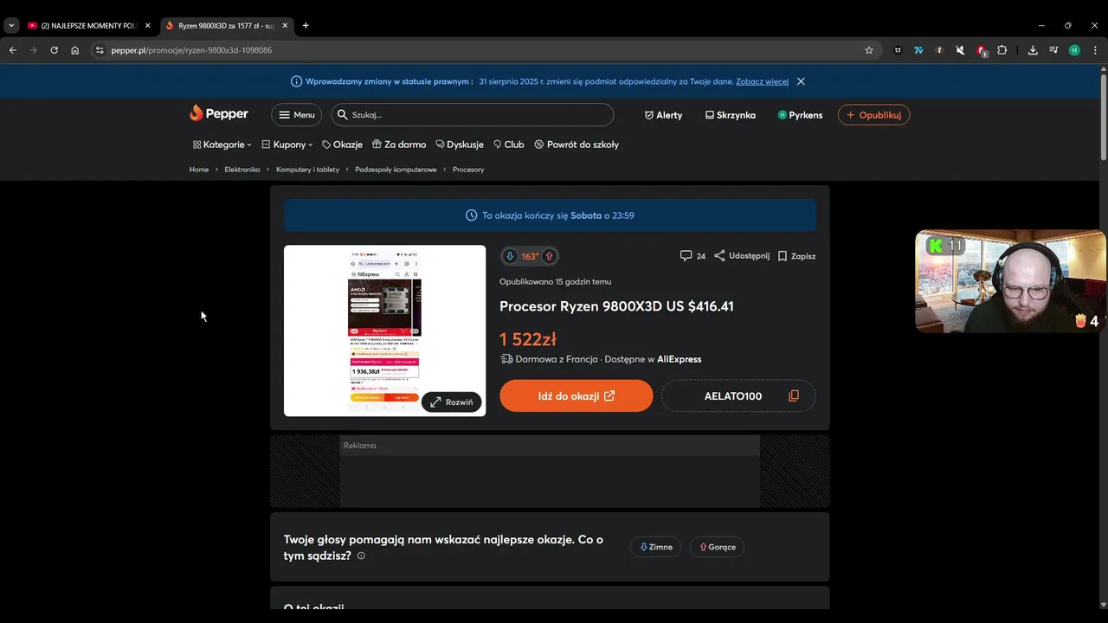Image resolution: width=1108 pixels, height=623 pixels.
Task: Click the deal title Procesor Ryzen 9800X3D
Action: (x=616, y=306)
